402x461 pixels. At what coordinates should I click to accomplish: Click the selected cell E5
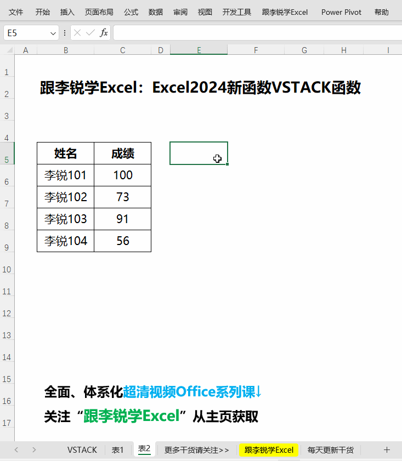[199, 153]
